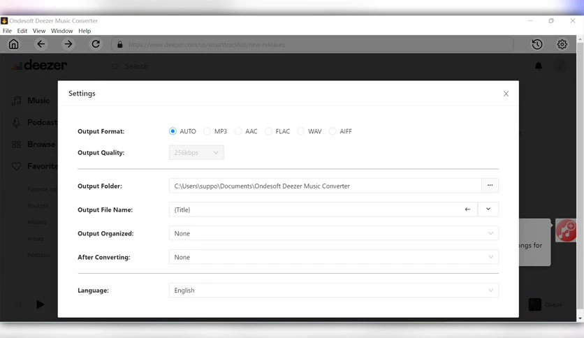Open the Window menu
Viewport: 584px width, 338px height.
[x=62, y=31]
